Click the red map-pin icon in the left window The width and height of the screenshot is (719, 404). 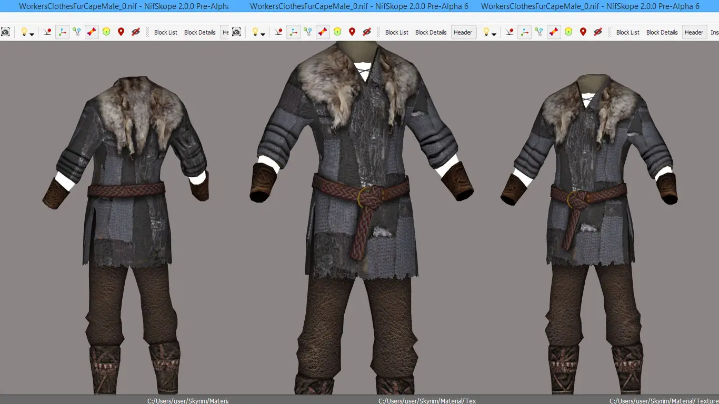121,32
